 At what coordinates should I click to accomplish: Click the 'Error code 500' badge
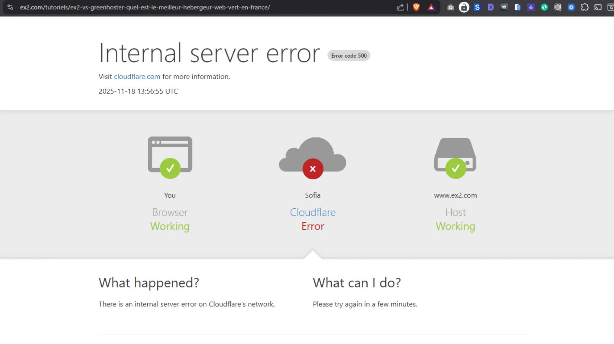click(x=349, y=55)
